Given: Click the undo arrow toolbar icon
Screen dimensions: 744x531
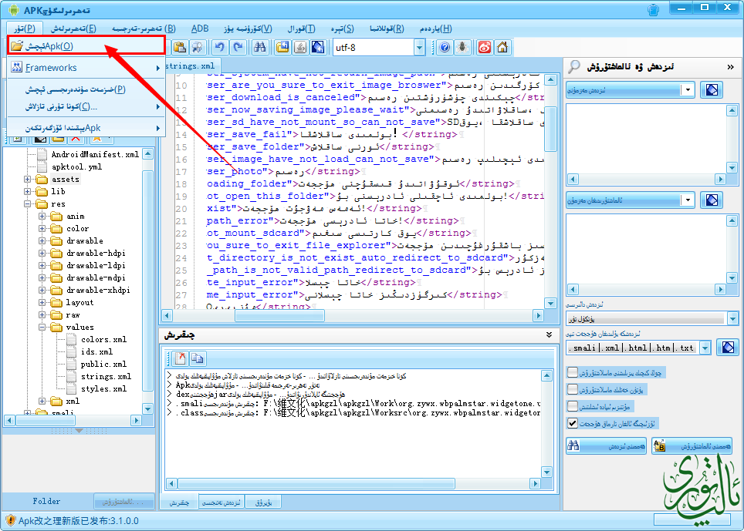Looking at the screenshot, I should coord(219,47).
